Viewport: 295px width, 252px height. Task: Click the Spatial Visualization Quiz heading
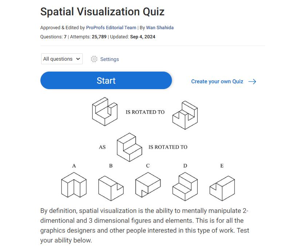click(102, 12)
